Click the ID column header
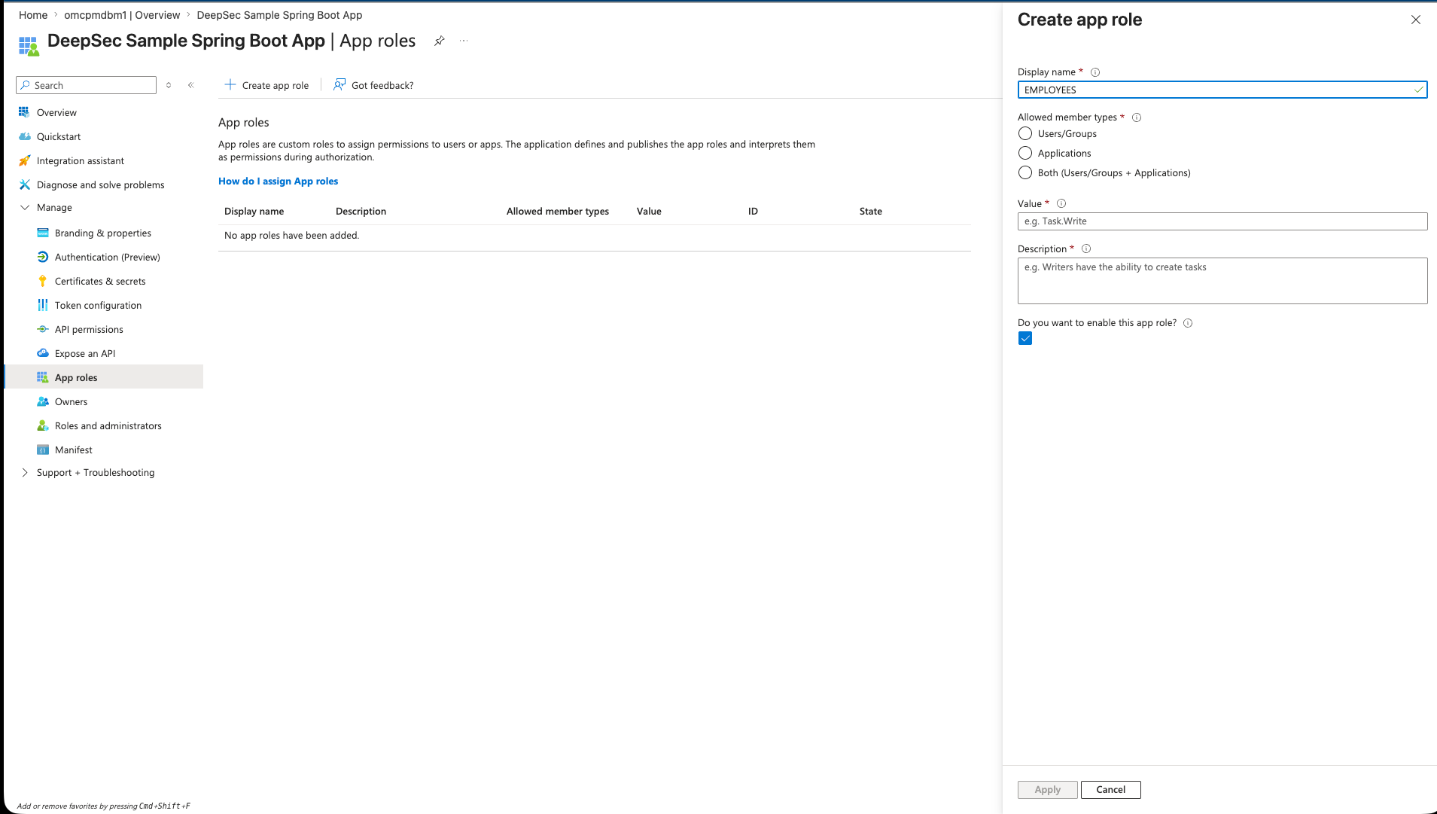Image resolution: width=1437 pixels, height=814 pixels. tap(753, 211)
